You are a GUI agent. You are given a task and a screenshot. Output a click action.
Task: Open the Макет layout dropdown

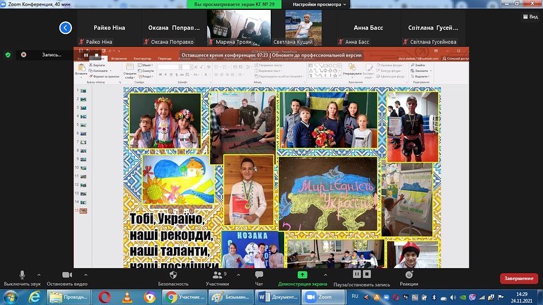click(x=145, y=65)
